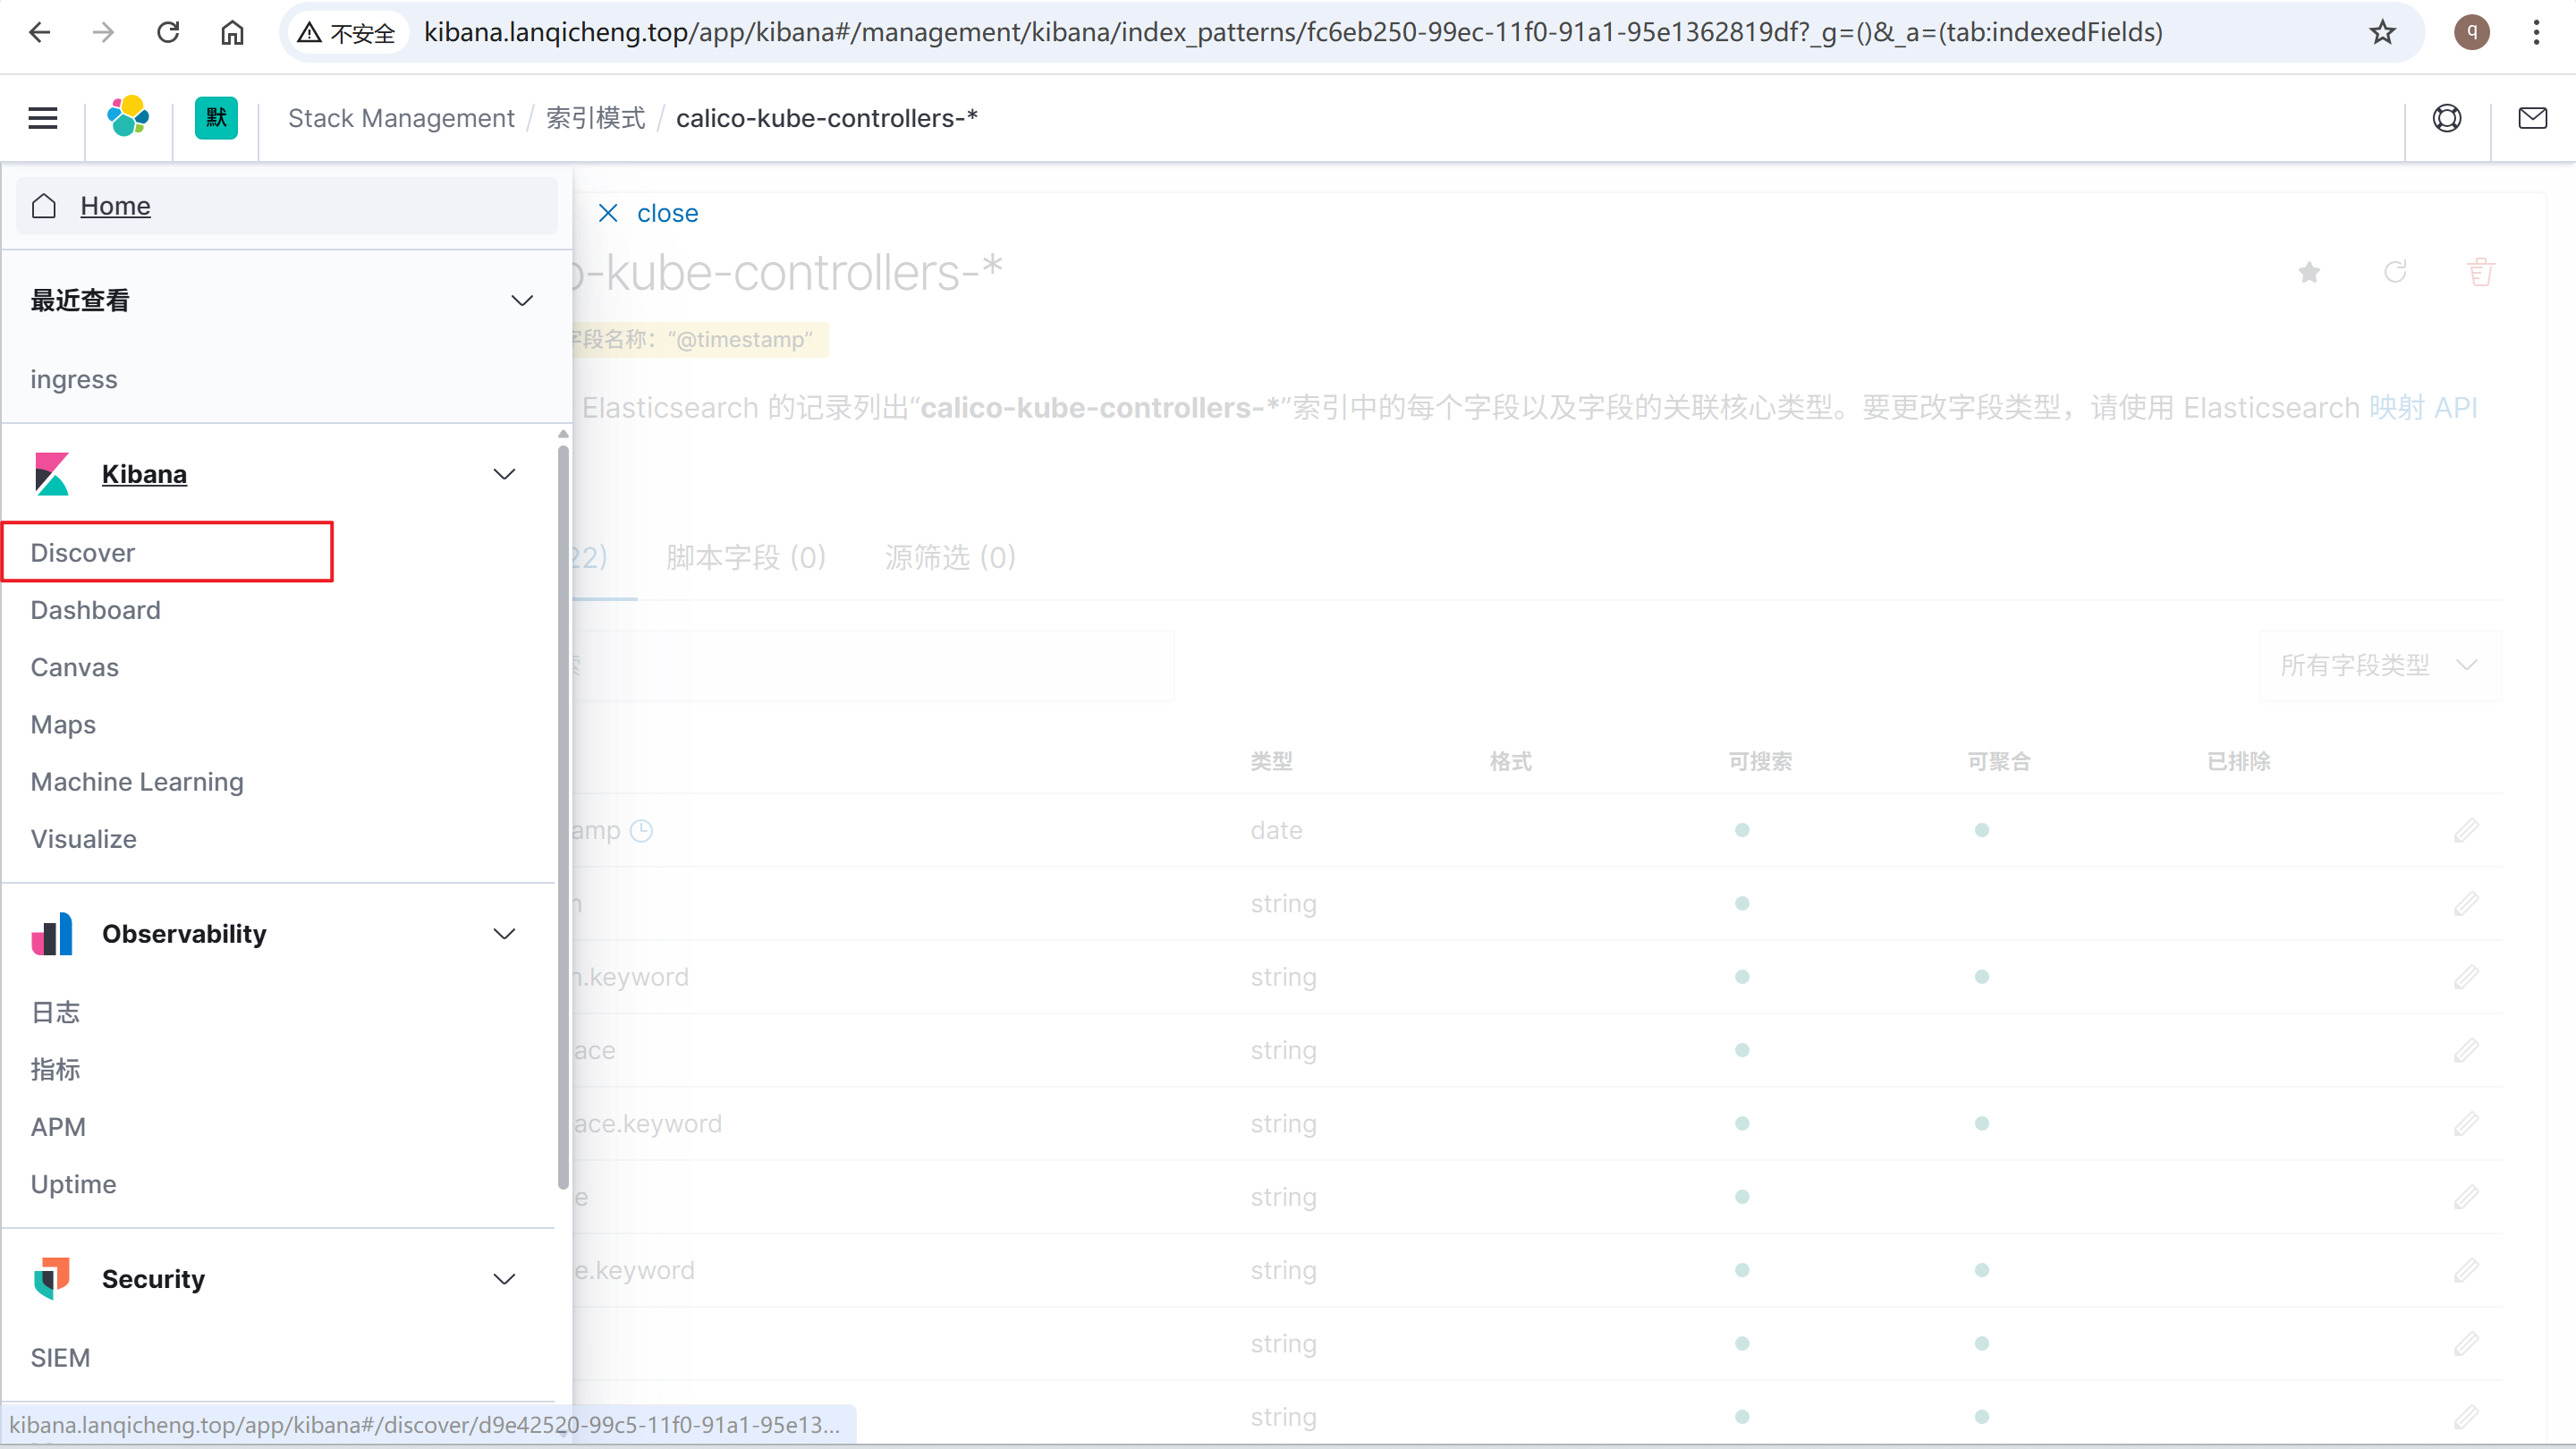Viewport: 2576px width, 1449px height.
Task: Toggle the Kibana hamburger navigation menu
Action: coord(43,118)
